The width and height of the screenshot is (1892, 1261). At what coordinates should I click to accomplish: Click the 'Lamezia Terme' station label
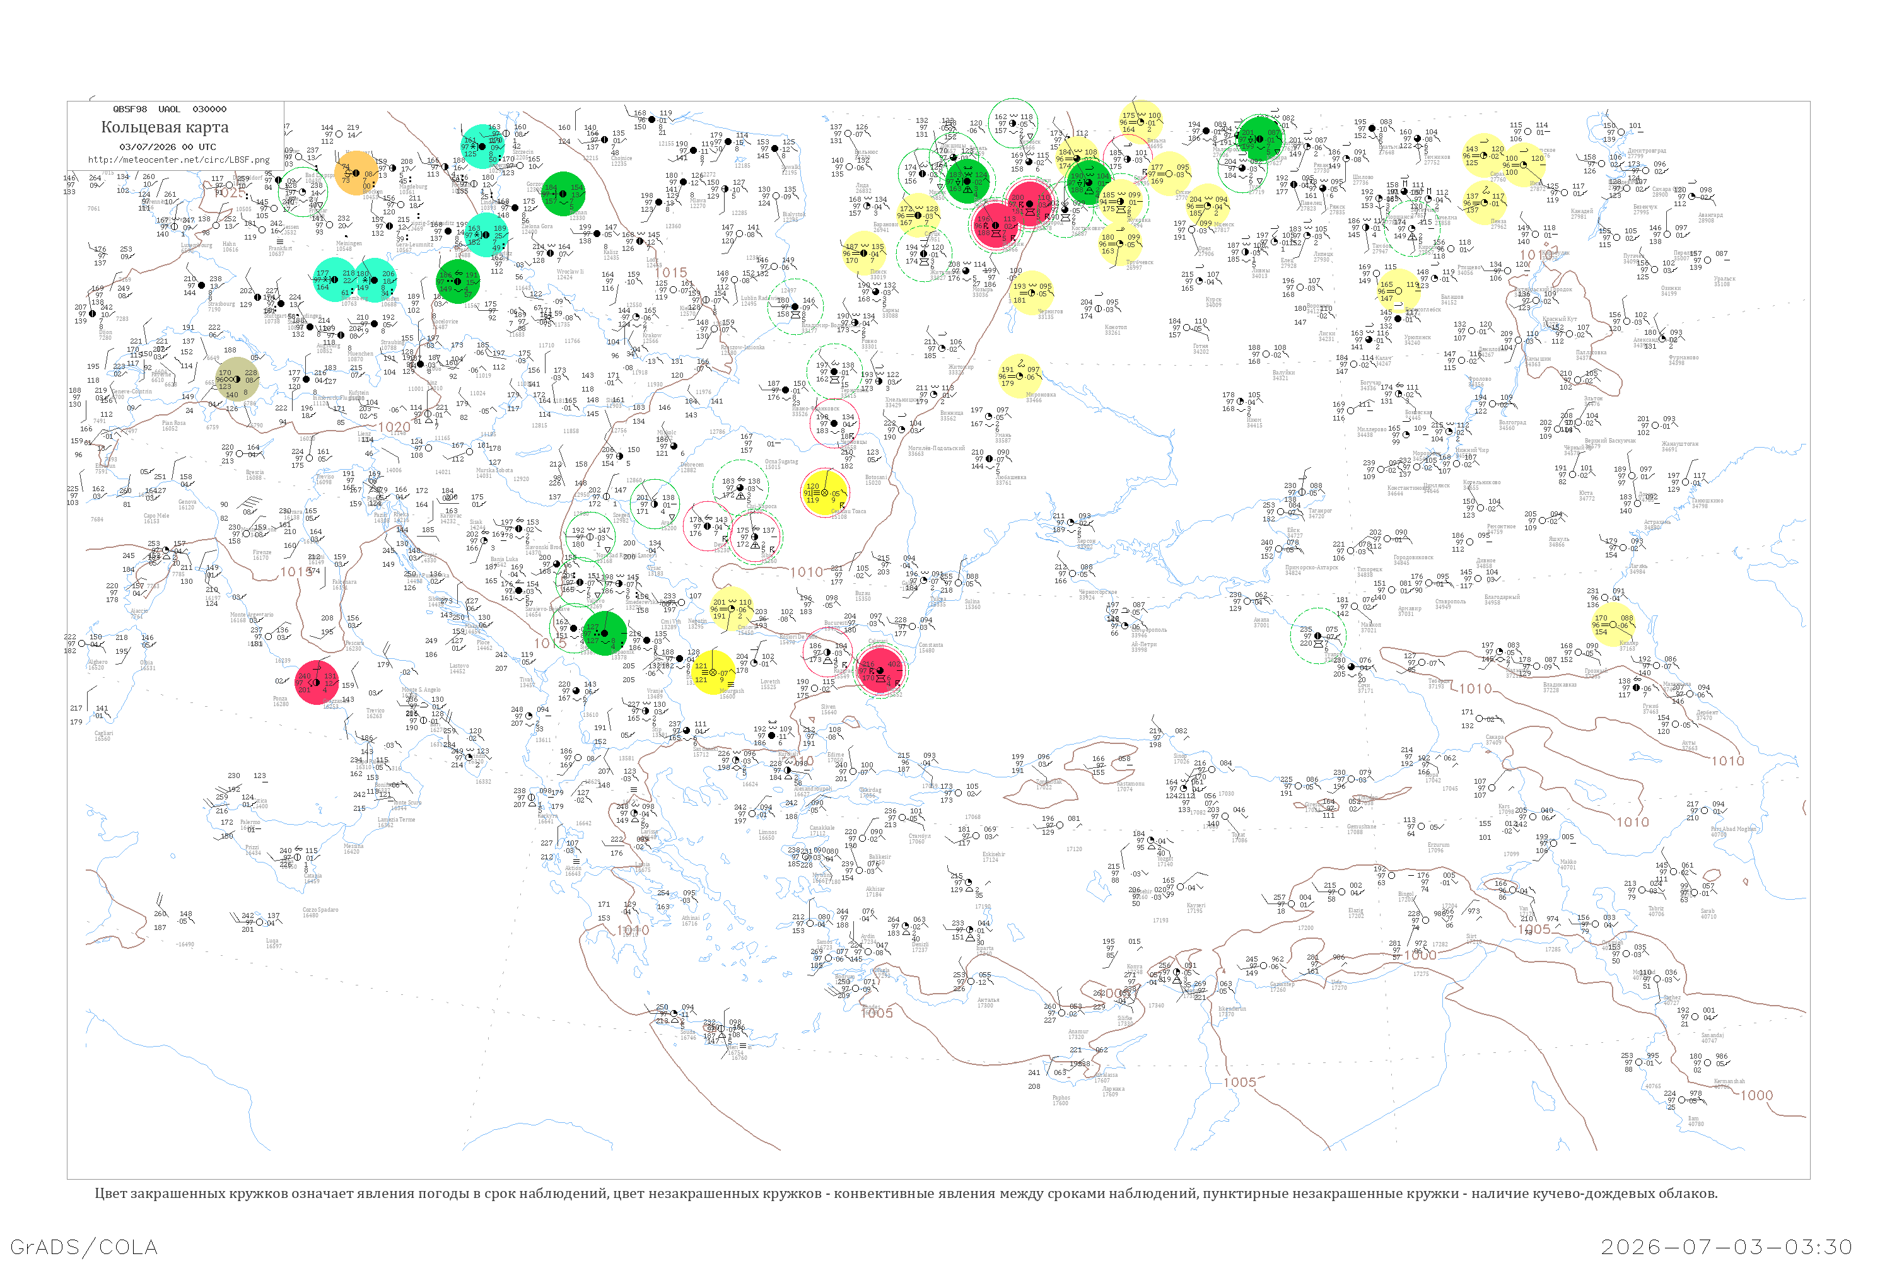396,820
